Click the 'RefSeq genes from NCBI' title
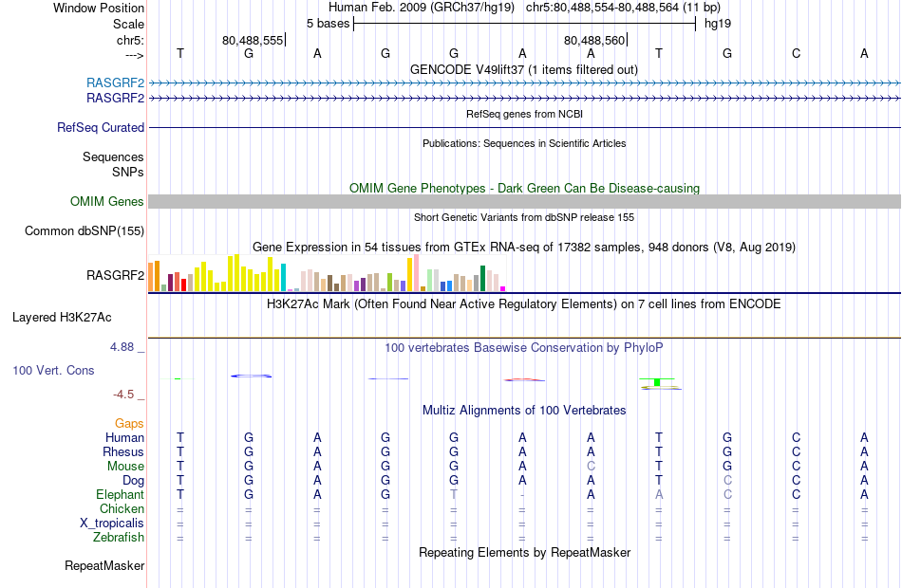902x588 pixels. 524,114
